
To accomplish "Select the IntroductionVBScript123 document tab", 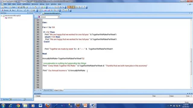I will tap(51, 13).
